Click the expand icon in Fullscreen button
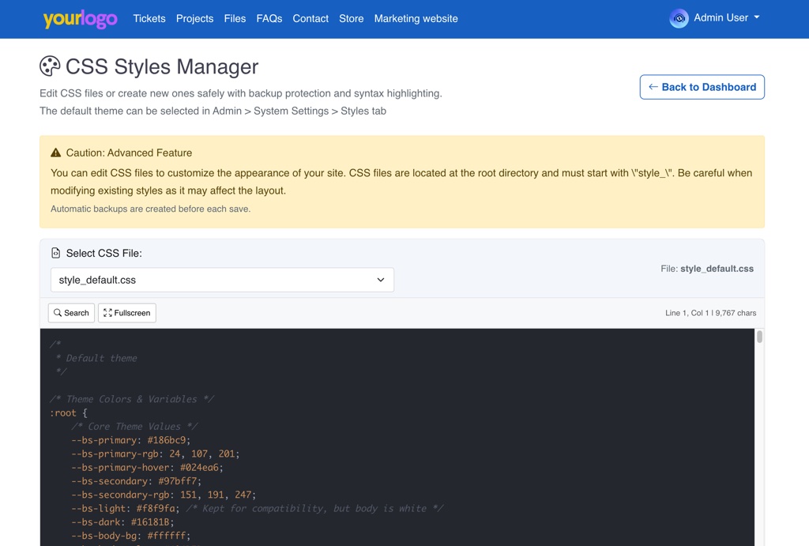The width and height of the screenshot is (809, 546). click(x=107, y=314)
